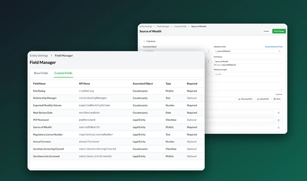Click the Maximum Length input field
This screenshot has width=307, height=181.
[248, 74]
